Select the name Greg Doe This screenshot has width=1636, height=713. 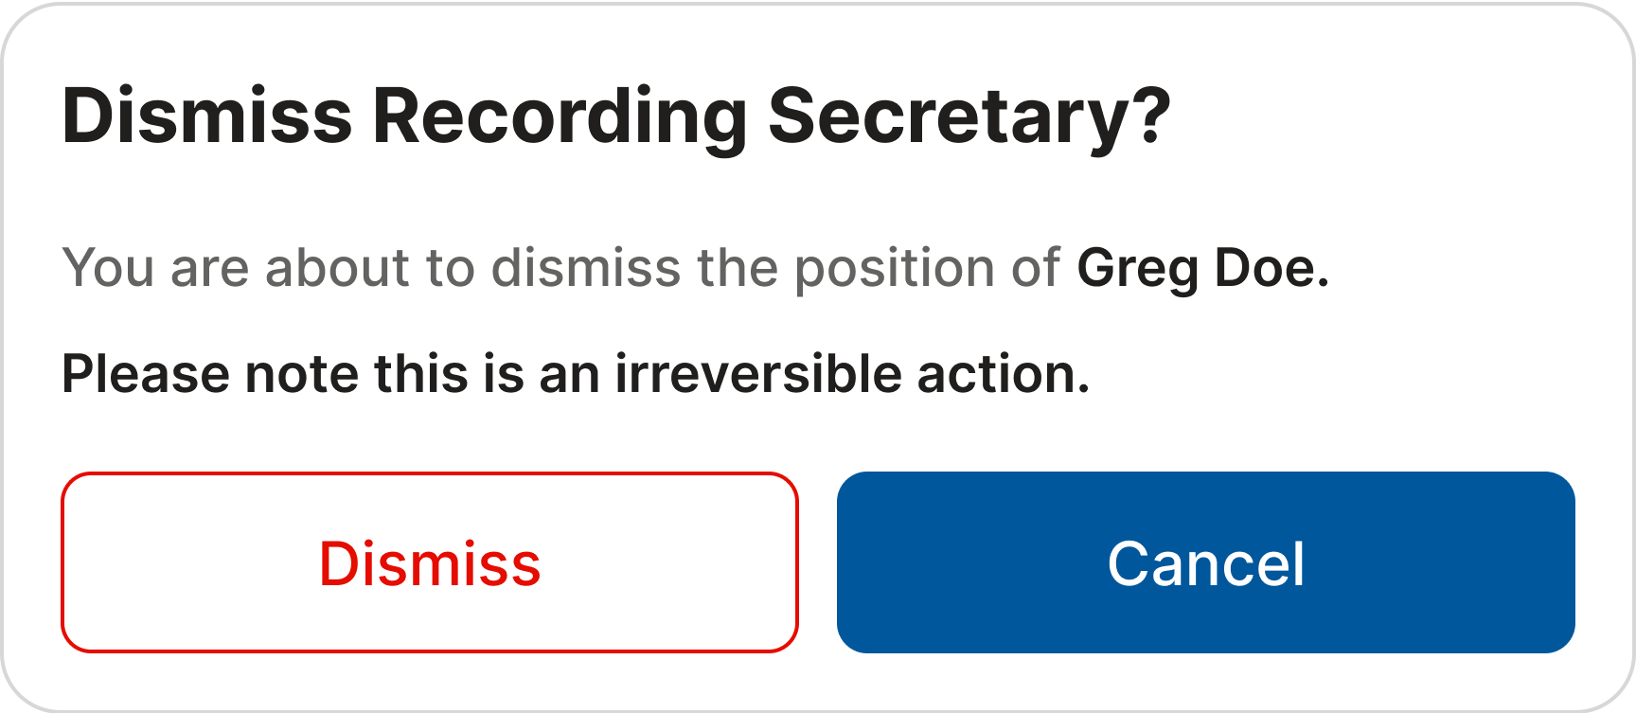[x=1202, y=268]
